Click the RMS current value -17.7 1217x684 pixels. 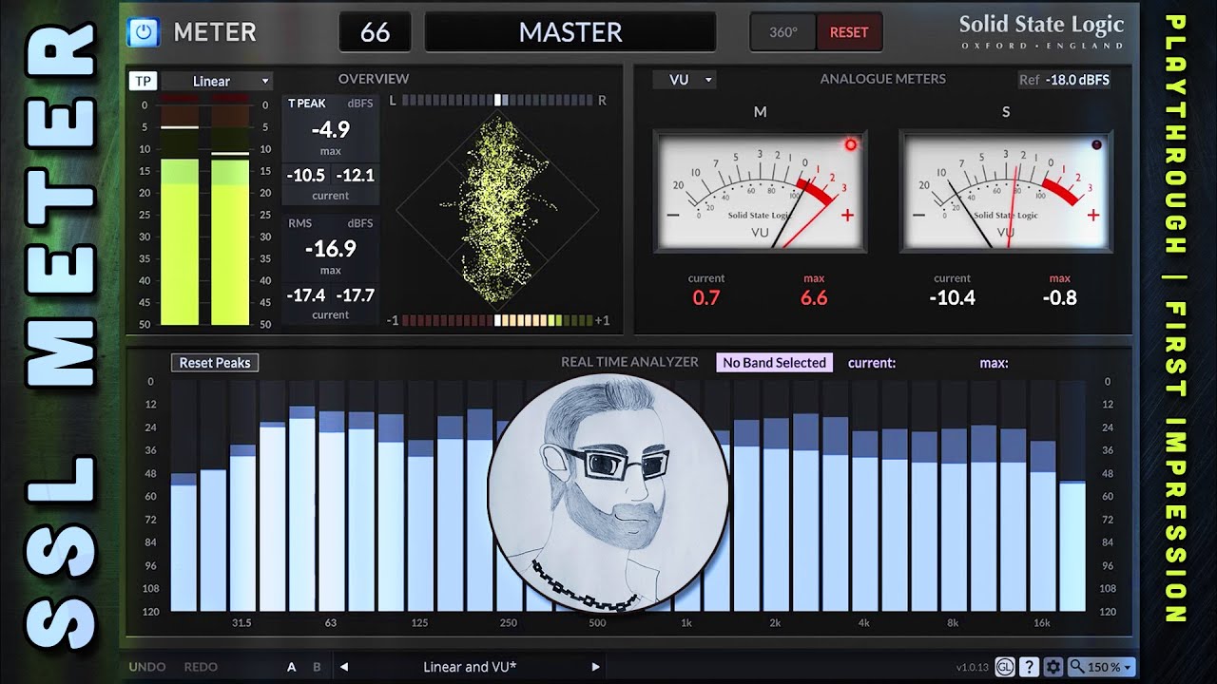[356, 294]
